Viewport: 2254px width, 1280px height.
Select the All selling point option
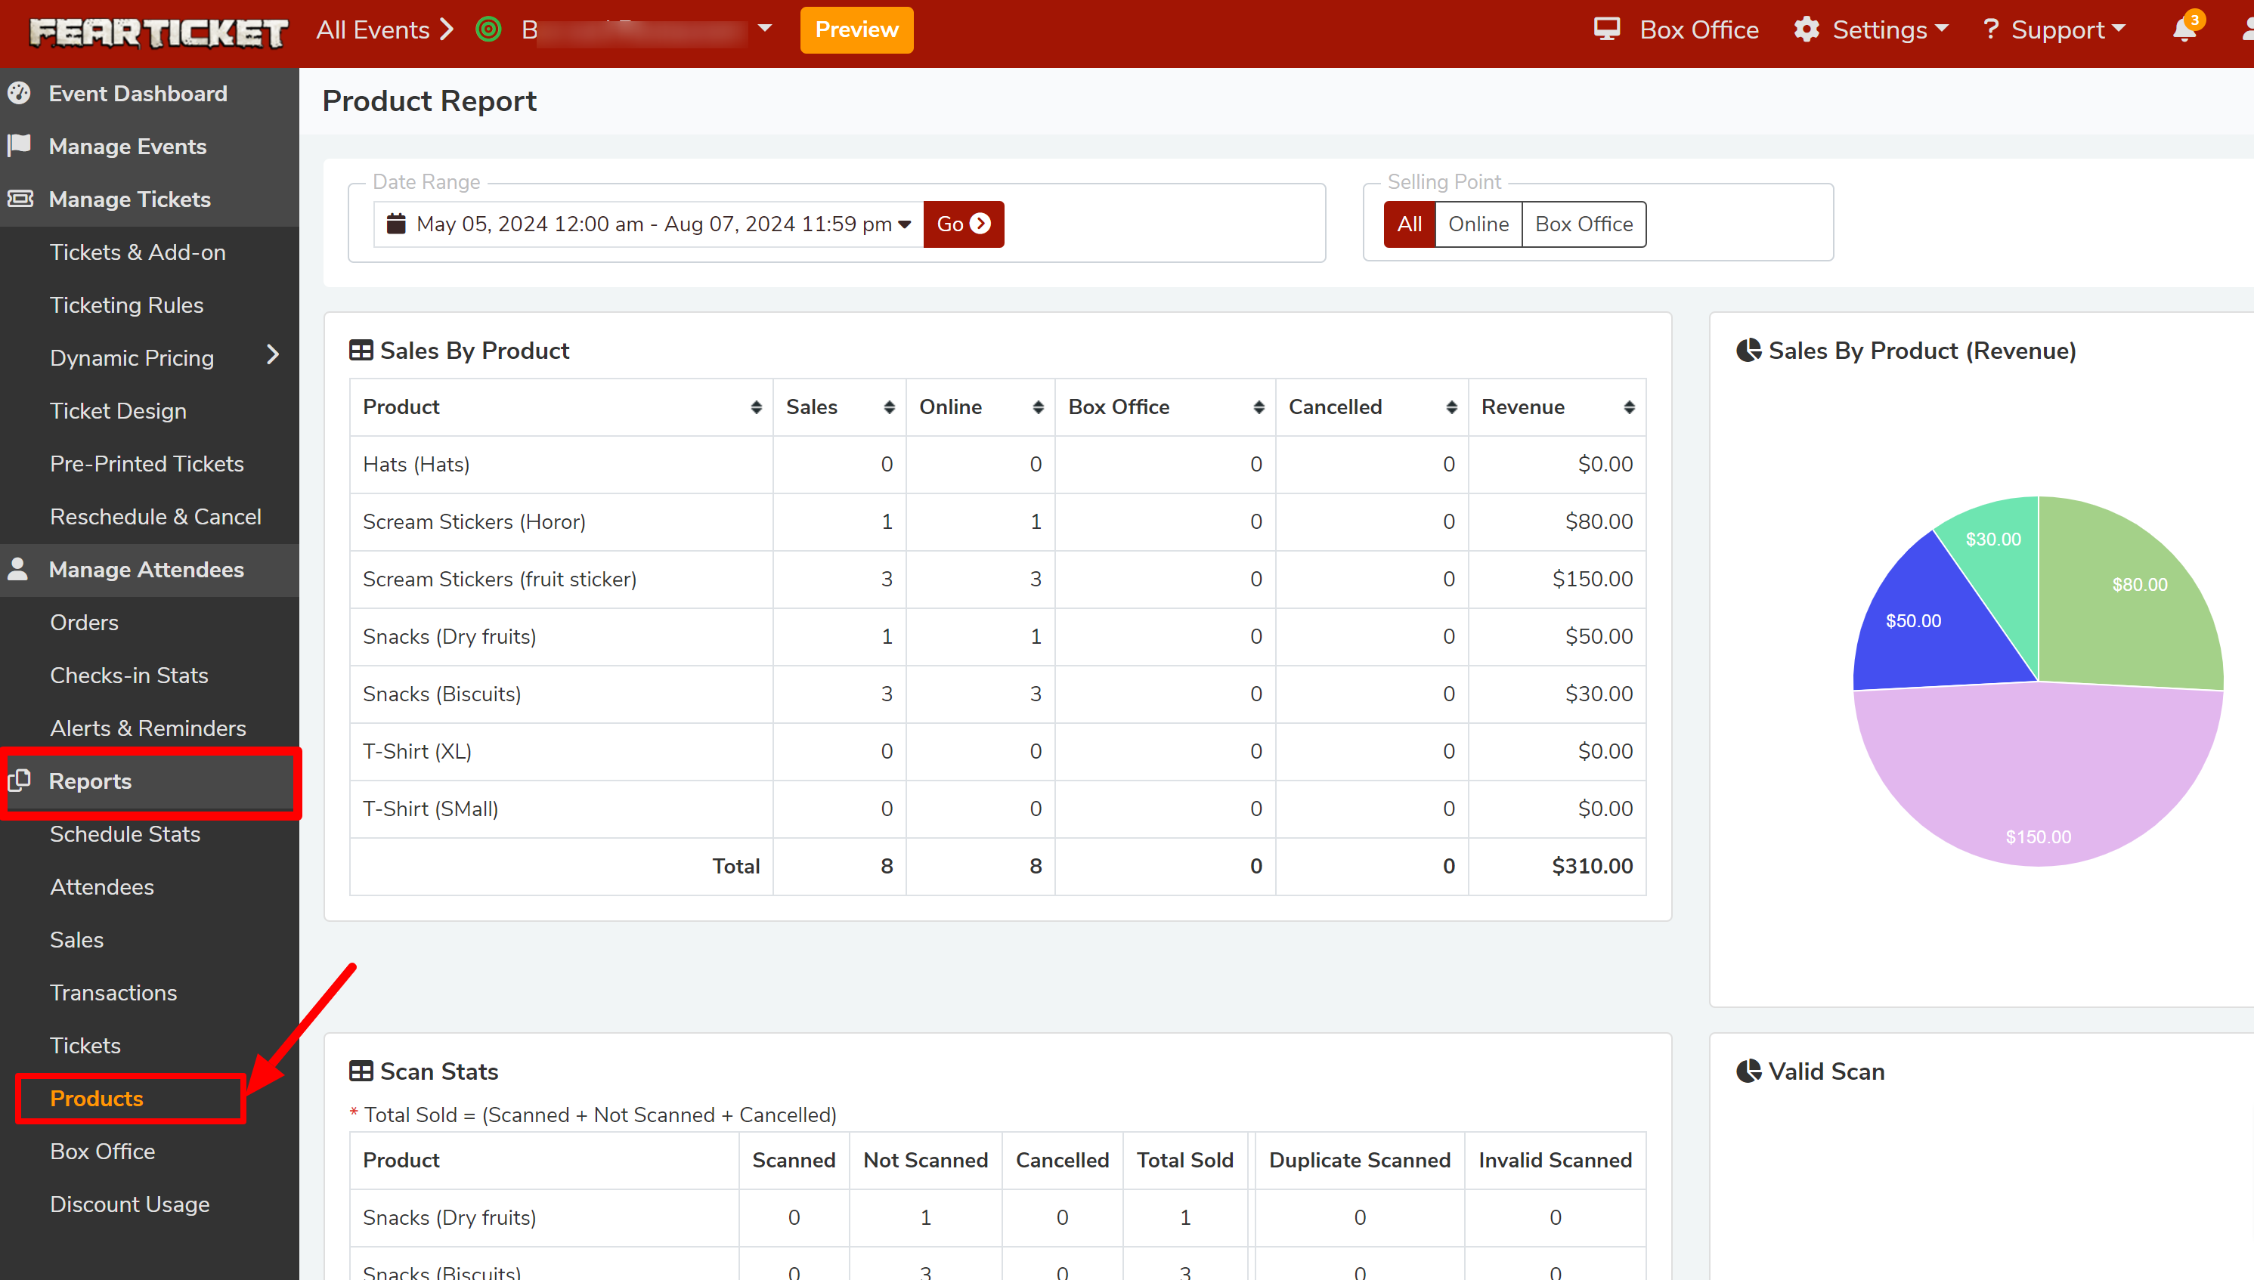(1409, 224)
